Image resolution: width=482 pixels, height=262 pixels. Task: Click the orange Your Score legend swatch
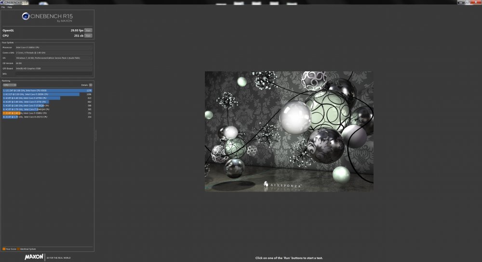click(x=3, y=249)
